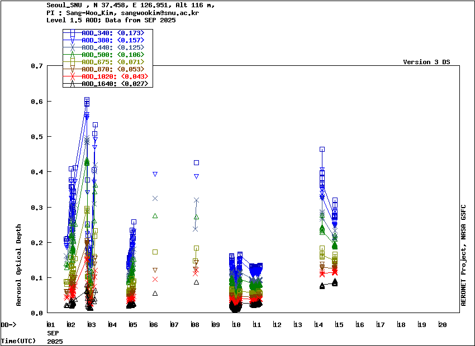475x346 pixels.
Task: Click the AOD_870 brown triangle legend marker
Action: point(72,69)
